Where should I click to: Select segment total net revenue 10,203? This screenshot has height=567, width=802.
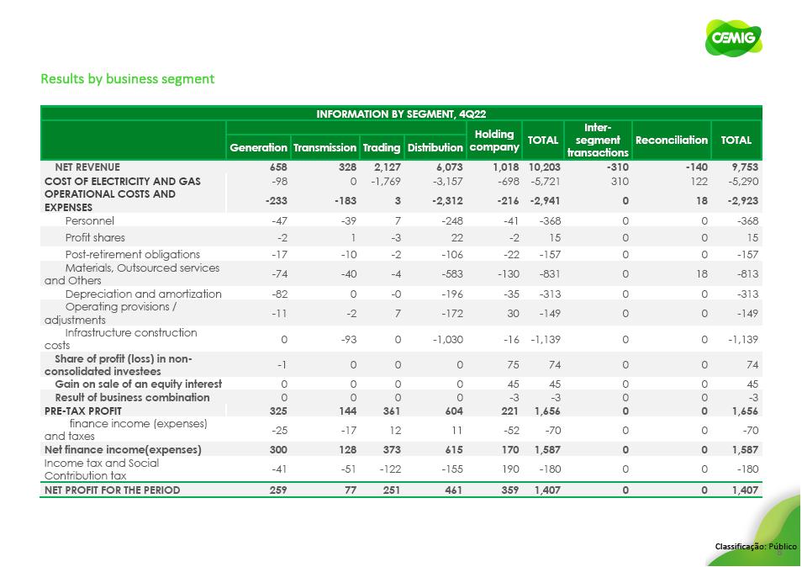pos(544,167)
